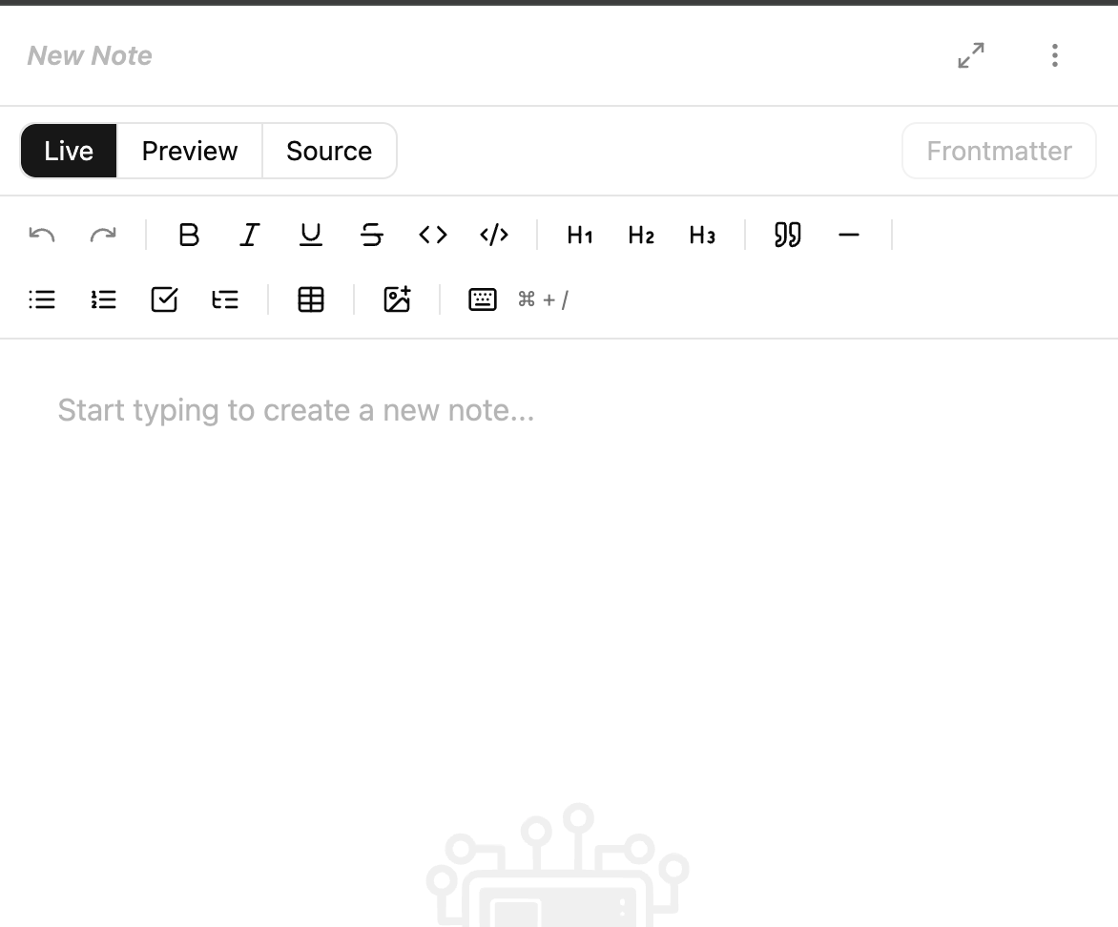Insert a table
The width and height of the screenshot is (1118, 927).
pos(311,299)
